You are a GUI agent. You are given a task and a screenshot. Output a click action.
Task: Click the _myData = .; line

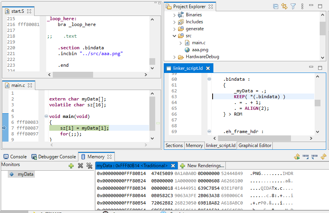point(250,91)
